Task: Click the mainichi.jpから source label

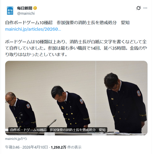Action: point(16,139)
